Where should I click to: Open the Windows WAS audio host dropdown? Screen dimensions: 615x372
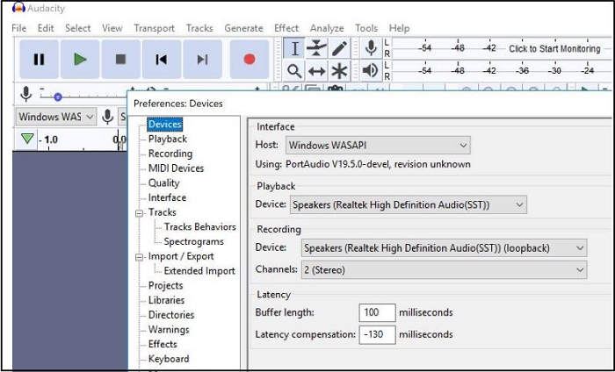click(x=56, y=117)
